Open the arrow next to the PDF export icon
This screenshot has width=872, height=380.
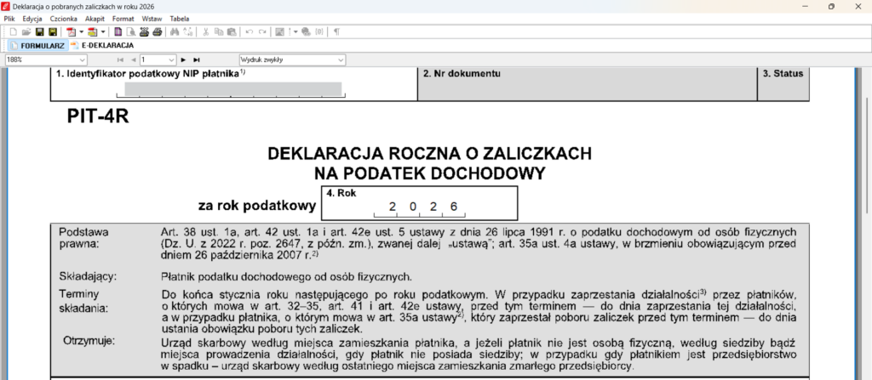81,31
